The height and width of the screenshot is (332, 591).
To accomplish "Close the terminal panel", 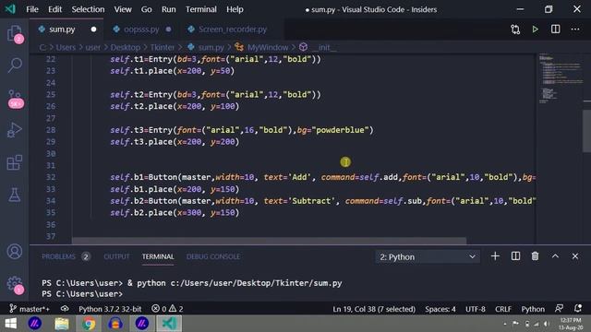I will [x=575, y=256].
